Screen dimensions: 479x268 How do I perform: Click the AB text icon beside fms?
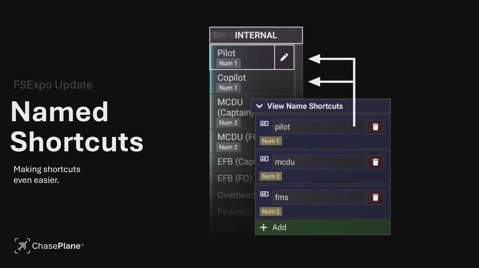[x=264, y=194]
